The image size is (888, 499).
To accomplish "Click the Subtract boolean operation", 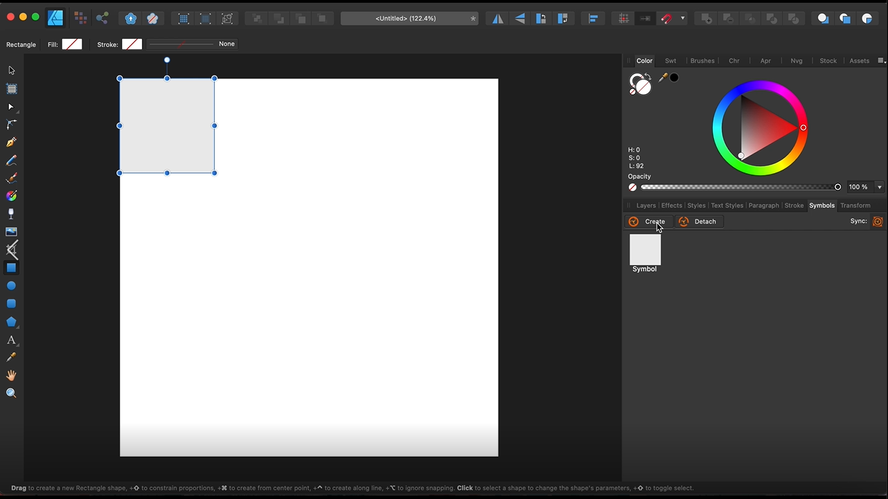I will pyautogui.click(x=728, y=19).
